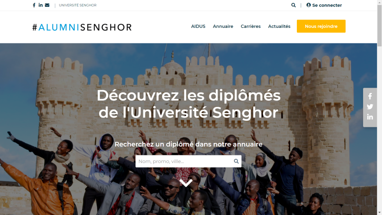The height and width of the screenshot is (215, 382).
Task: Click the email envelope icon in the top bar
Action: [x=47, y=5]
